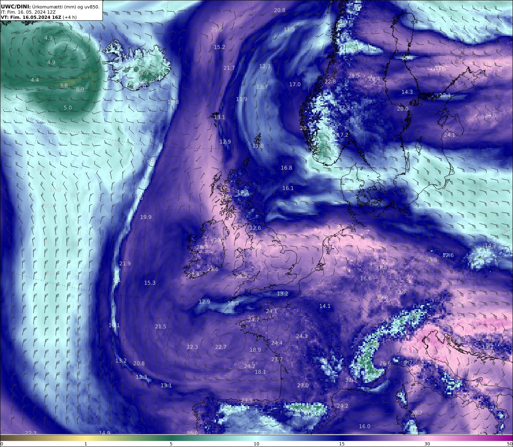The height and width of the screenshot is (447, 513).
Task: Click the 5.0 value in the green area
Action: 68,108
